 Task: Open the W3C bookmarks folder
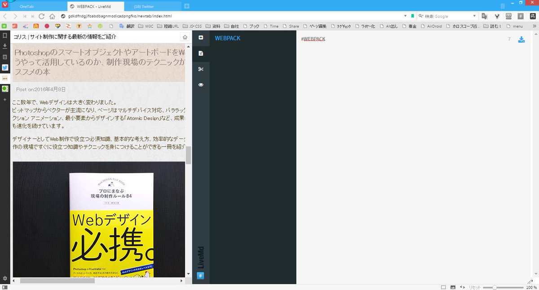pyautogui.click(x=146, y=26)
